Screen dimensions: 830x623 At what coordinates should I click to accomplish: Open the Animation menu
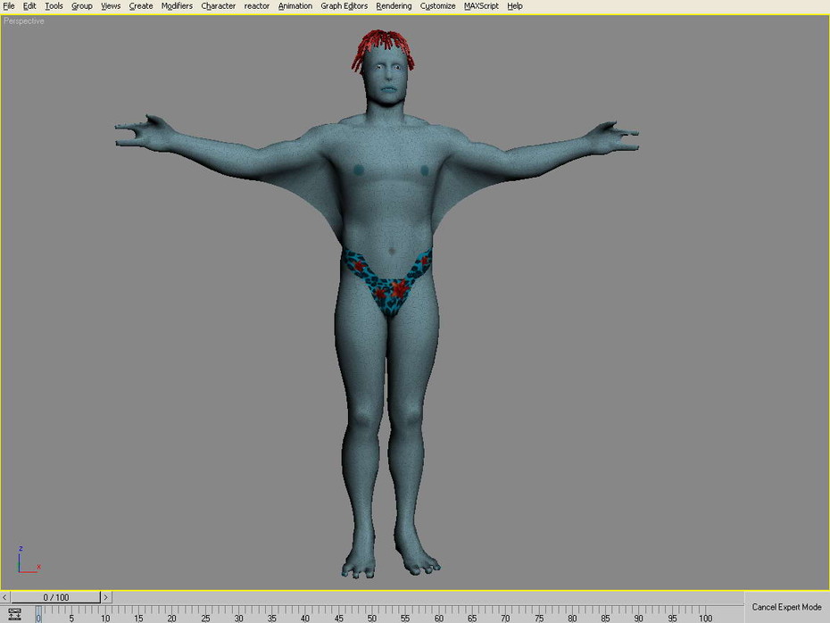pyautogui.click(x=295, y=6)
